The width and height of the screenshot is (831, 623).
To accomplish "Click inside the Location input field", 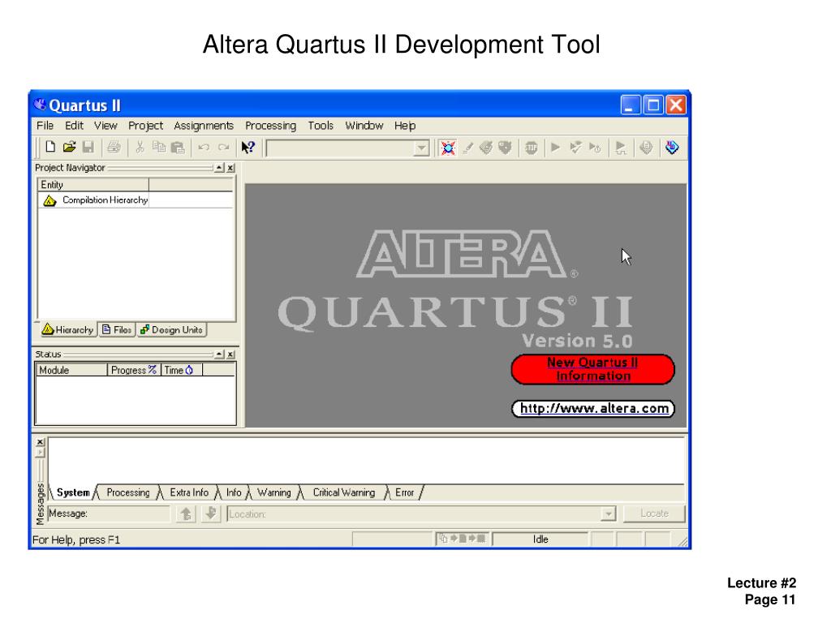I will (x=414, y=513).
